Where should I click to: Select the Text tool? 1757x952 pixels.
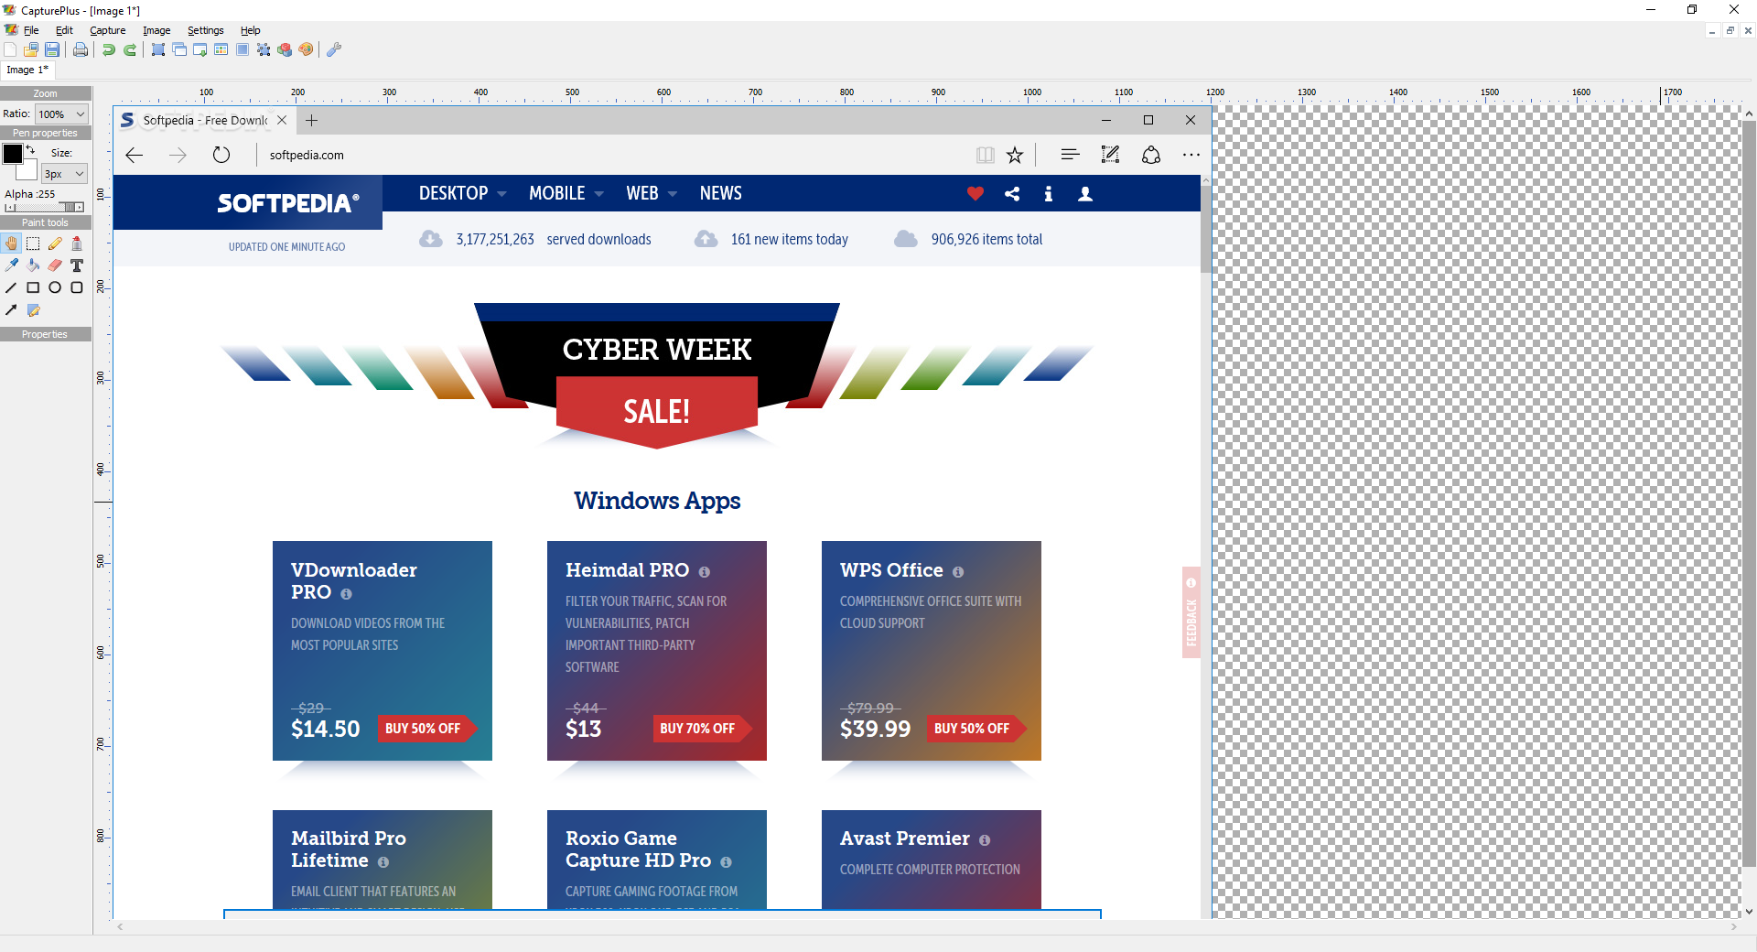pyautogui.click(x=77, y=265)
